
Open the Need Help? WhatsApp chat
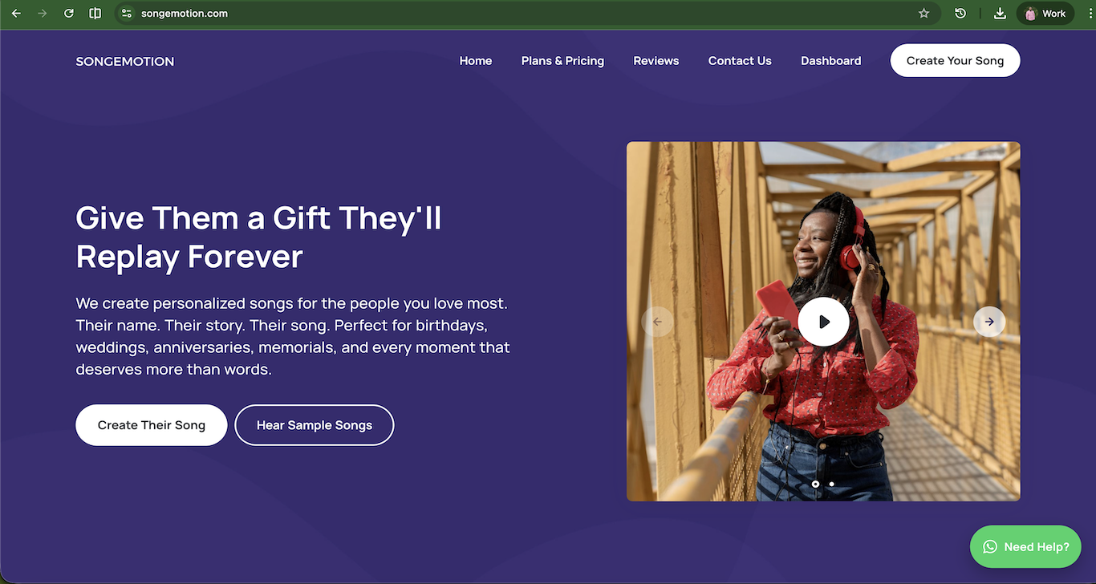(x=1025, y=547)
